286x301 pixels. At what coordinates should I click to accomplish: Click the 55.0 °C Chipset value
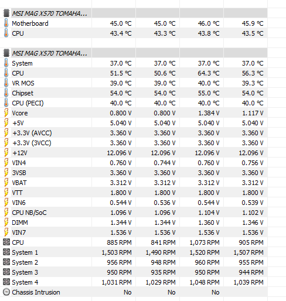pyautogui.click(x=209, y=93)
